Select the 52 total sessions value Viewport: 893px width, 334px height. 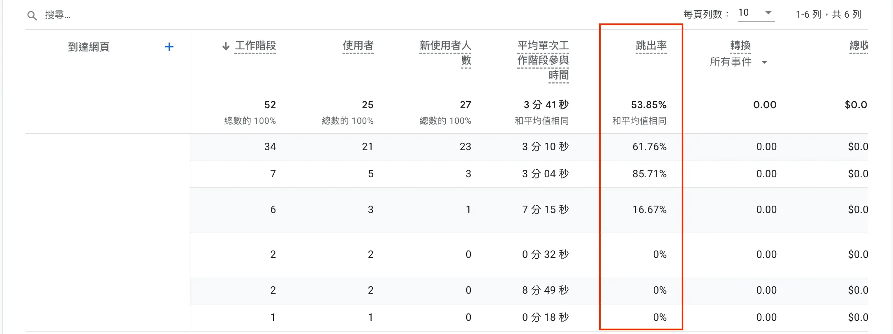(270, 105)
